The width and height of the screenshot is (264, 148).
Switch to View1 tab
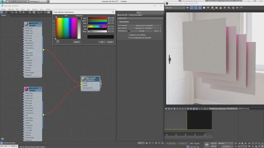(x=4, y=15)
